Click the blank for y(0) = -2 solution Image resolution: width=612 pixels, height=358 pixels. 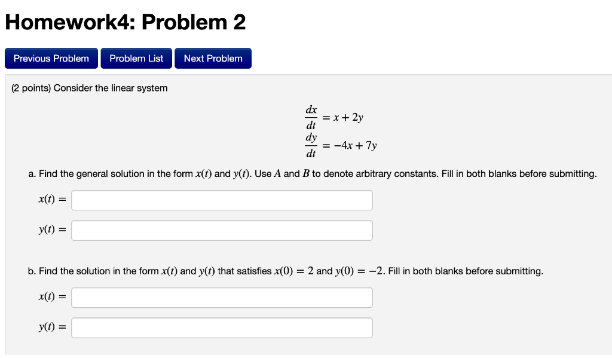[222, 328]
